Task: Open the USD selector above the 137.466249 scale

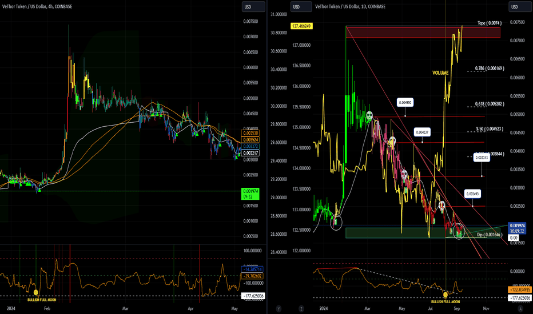Action: [x=301, y=7]
